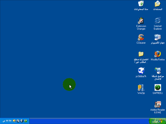The height and width of the screenshot is (124, 166).
Task: Open the green Start button
Action: pyautogui.click(x=157, y=121)
